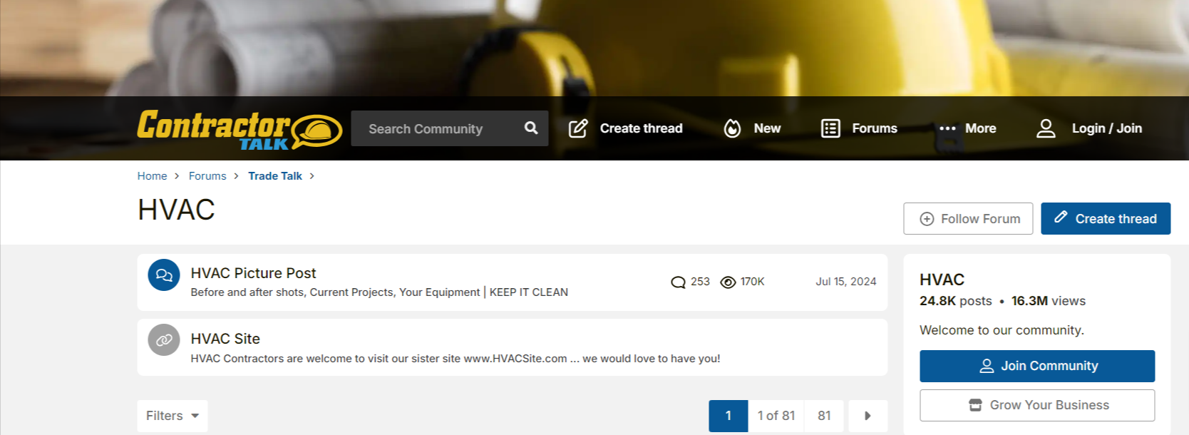Jump to page 81
This screenshot has height=435, width=1189.
(x=824, y=416)
